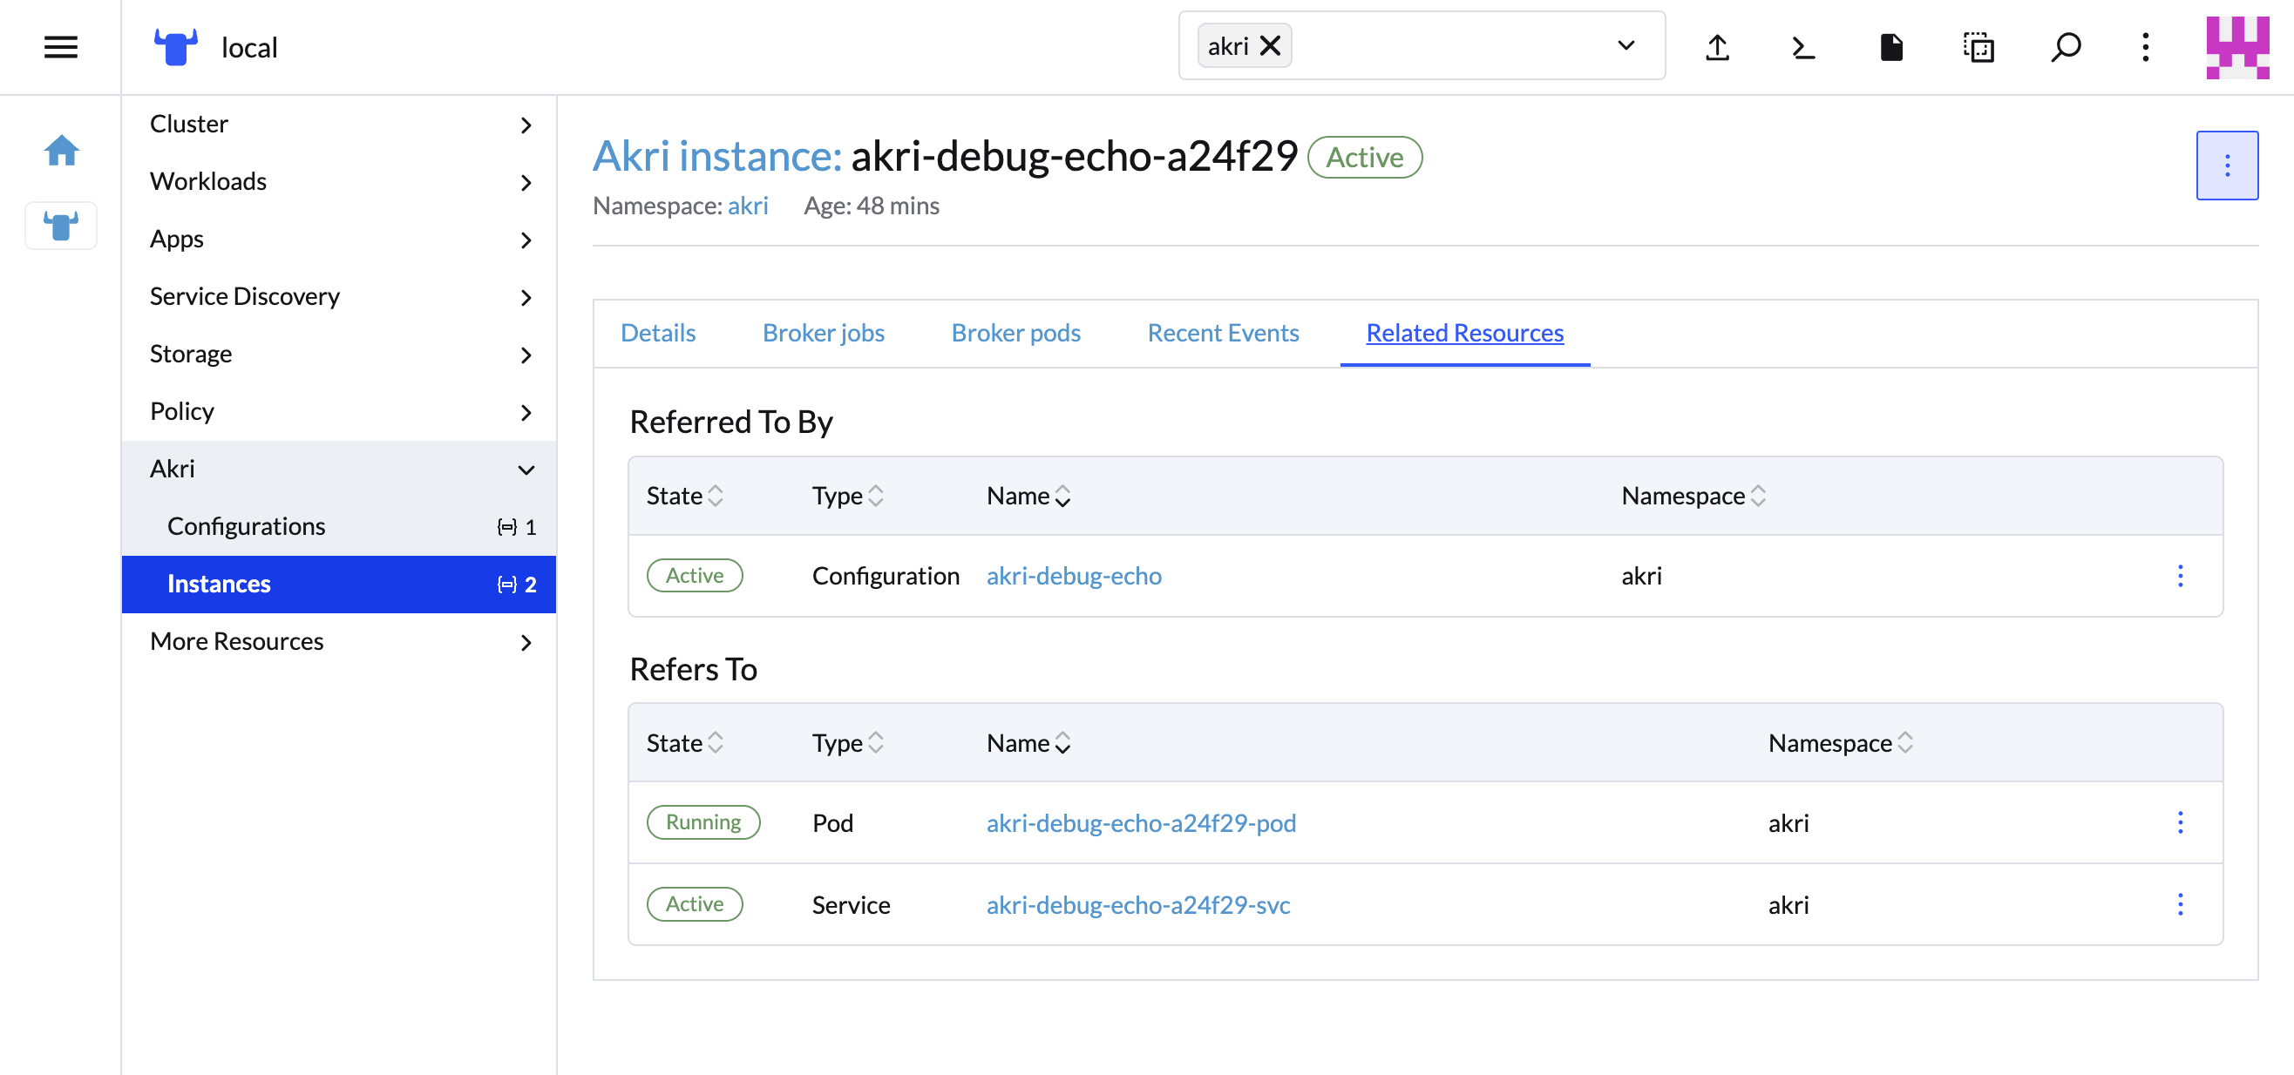Screen dimensions: 2294x1075
Task: Open the namespace filter dropdown arrow
Action: point(1625,45)
